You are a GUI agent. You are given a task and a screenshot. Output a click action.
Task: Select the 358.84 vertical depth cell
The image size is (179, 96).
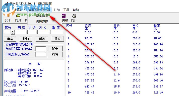[158, 56]
